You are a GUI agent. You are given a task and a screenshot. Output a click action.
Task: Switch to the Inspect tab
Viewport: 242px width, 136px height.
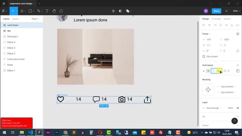click(x=227, y=19)
